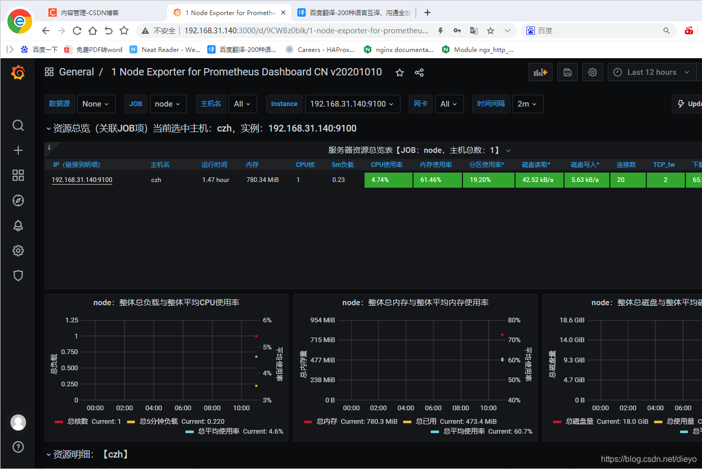Image resolution: width=702 pixels, height=469 pixels.
Task: Open the Configuration gear sidebar icon
Action: [x=18, y=251]
